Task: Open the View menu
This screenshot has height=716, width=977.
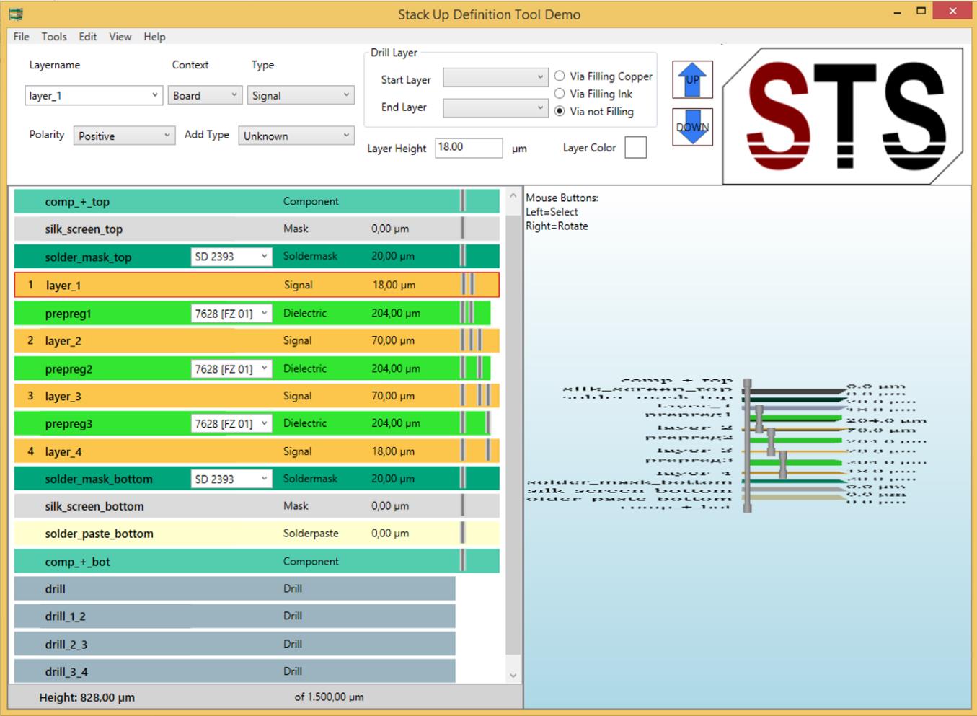Action: click(120, 37)
